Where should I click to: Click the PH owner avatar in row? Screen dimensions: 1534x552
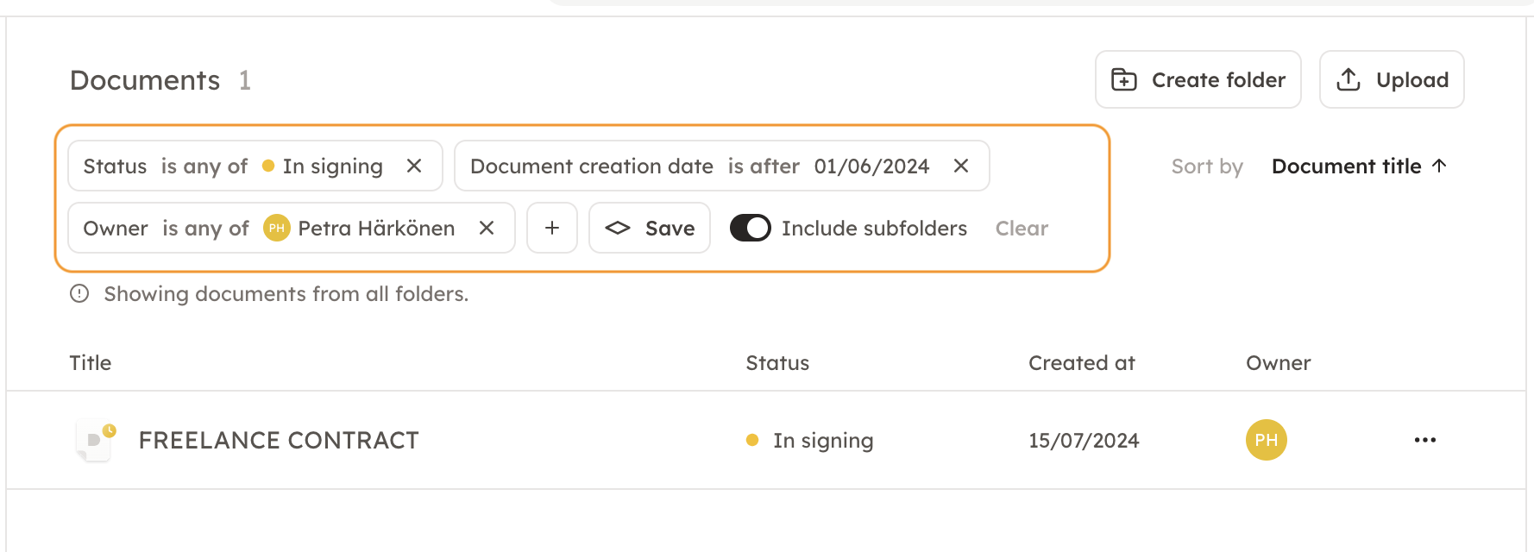tap(1266, 440)
